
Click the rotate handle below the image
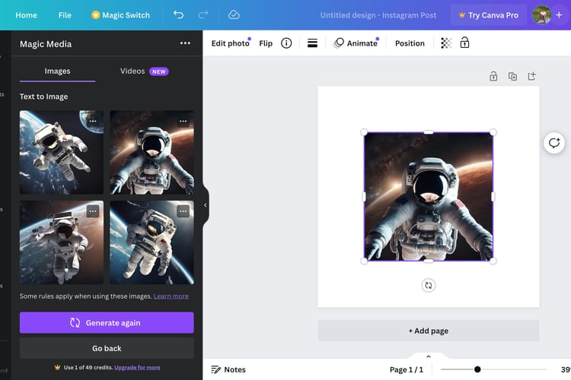[429, 286]
